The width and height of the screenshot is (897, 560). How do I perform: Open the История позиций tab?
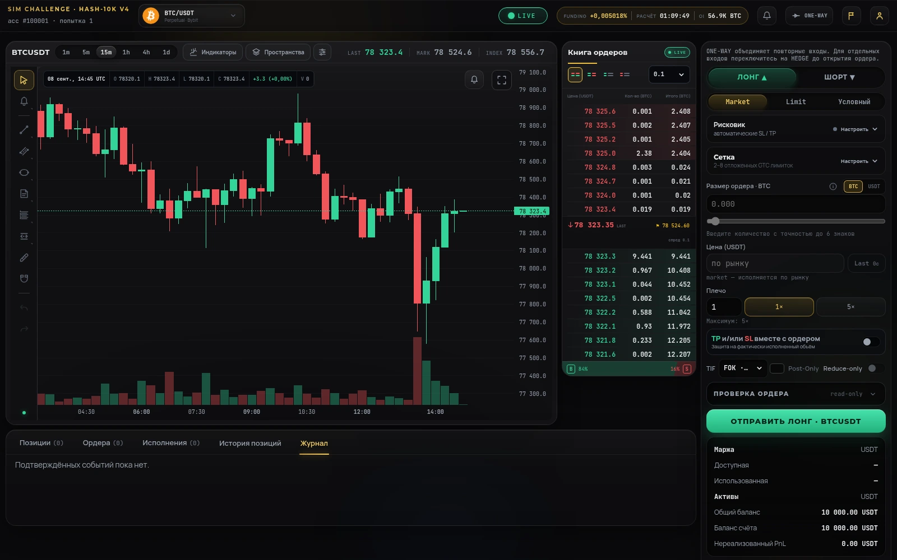point(250,443)
